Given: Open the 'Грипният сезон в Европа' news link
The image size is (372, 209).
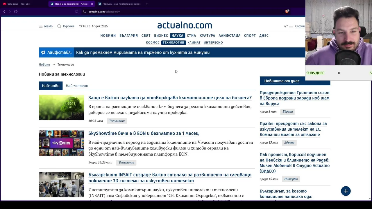Looking at the screenshot, I should (294, 98).
